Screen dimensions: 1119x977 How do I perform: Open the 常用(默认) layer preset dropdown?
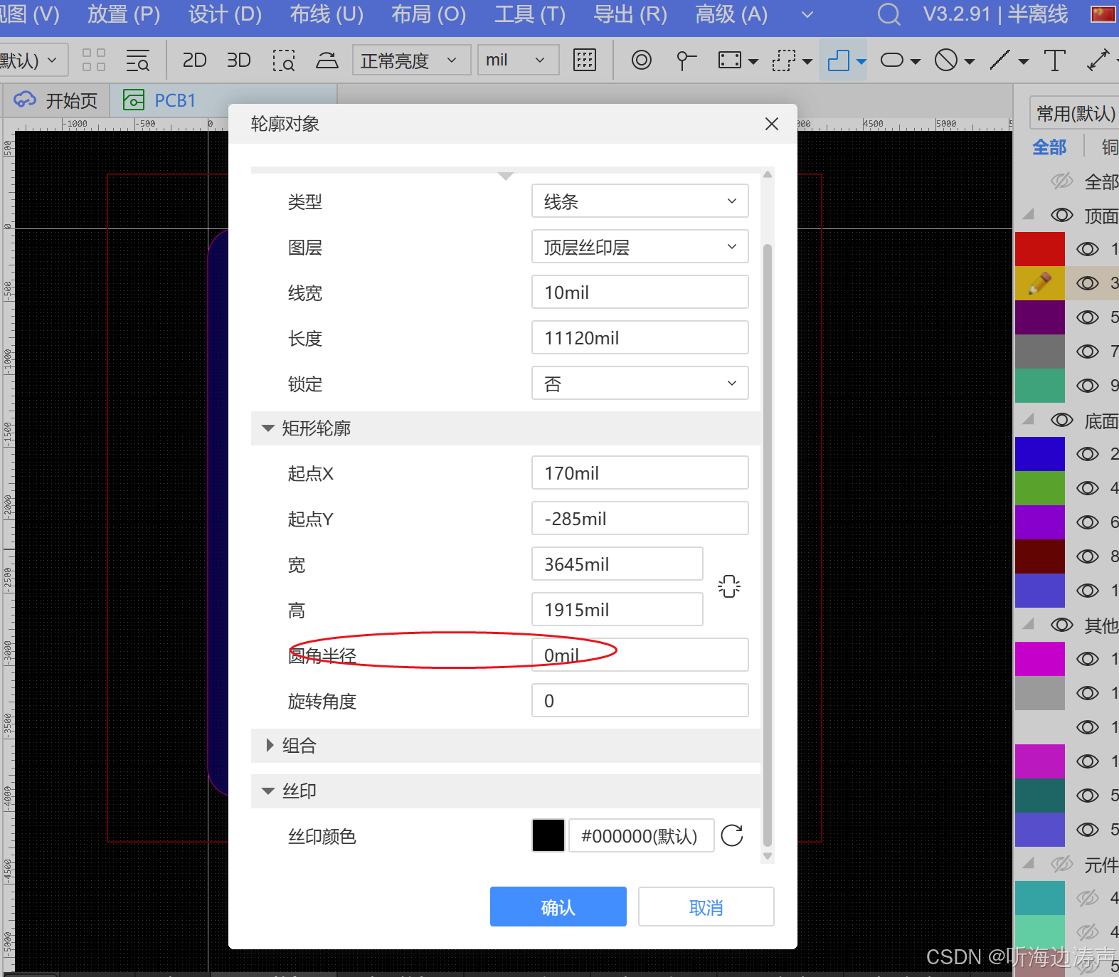1074,113
